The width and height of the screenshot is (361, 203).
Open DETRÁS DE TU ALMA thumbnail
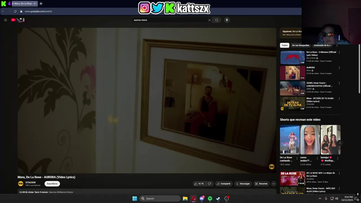tap(292, 104)
